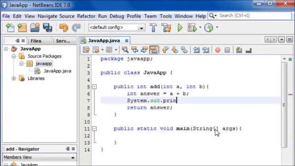The width and height of the screenshot is (295, 166).
Task: Collapse the Source Packages node
Action: pyautogui.click(x=13, y=56)
